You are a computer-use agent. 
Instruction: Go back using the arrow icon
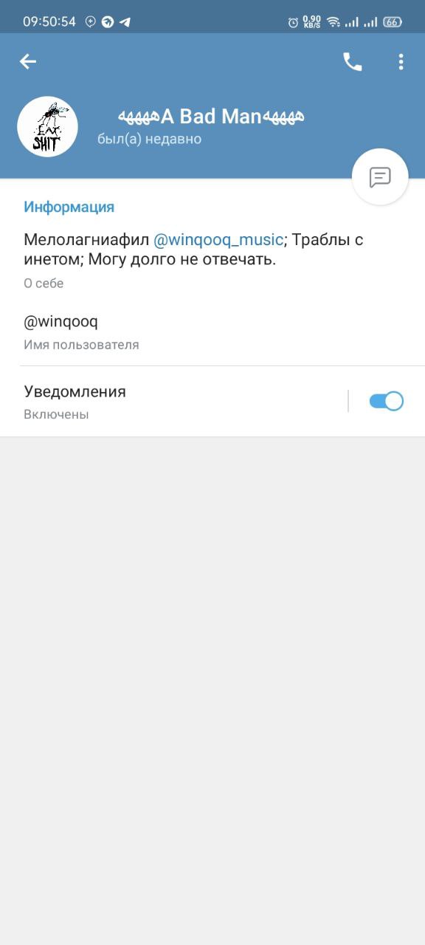tap(28, 62)
